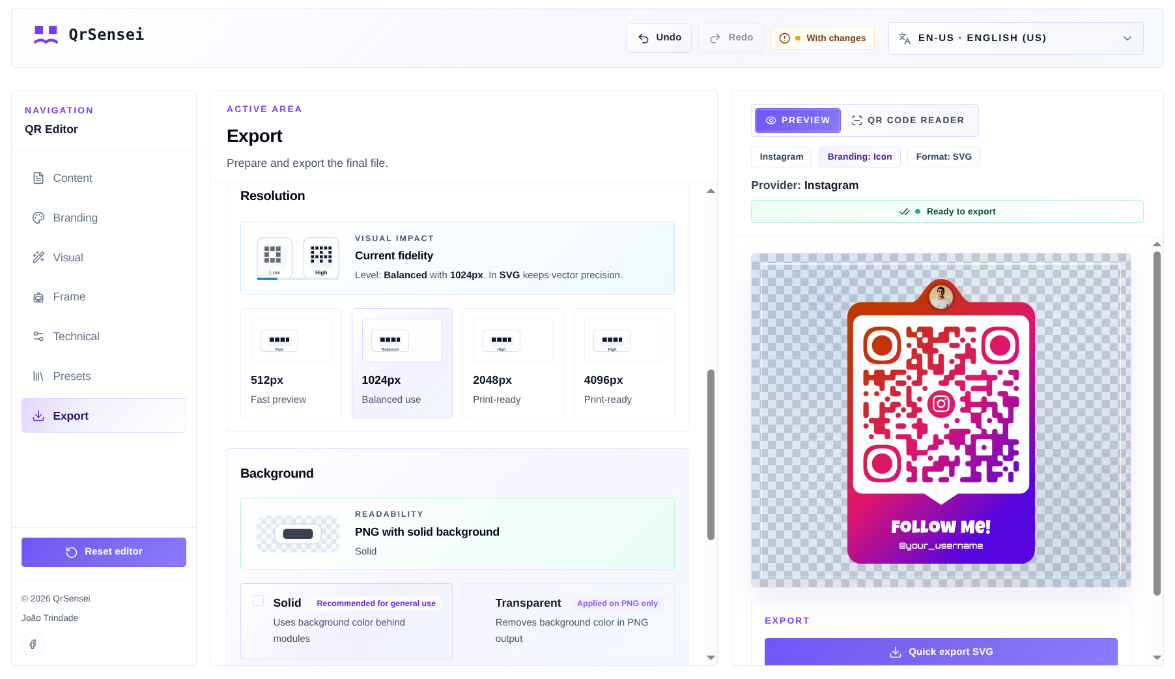The image size is (1175, 679).
Task: Select the Export navigation item
Action: (104, 416)
